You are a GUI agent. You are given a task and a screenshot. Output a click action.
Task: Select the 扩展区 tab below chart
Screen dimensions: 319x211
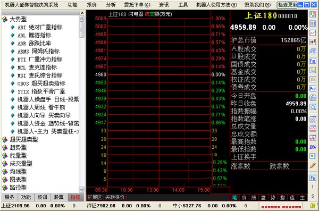tap(95, 197)
